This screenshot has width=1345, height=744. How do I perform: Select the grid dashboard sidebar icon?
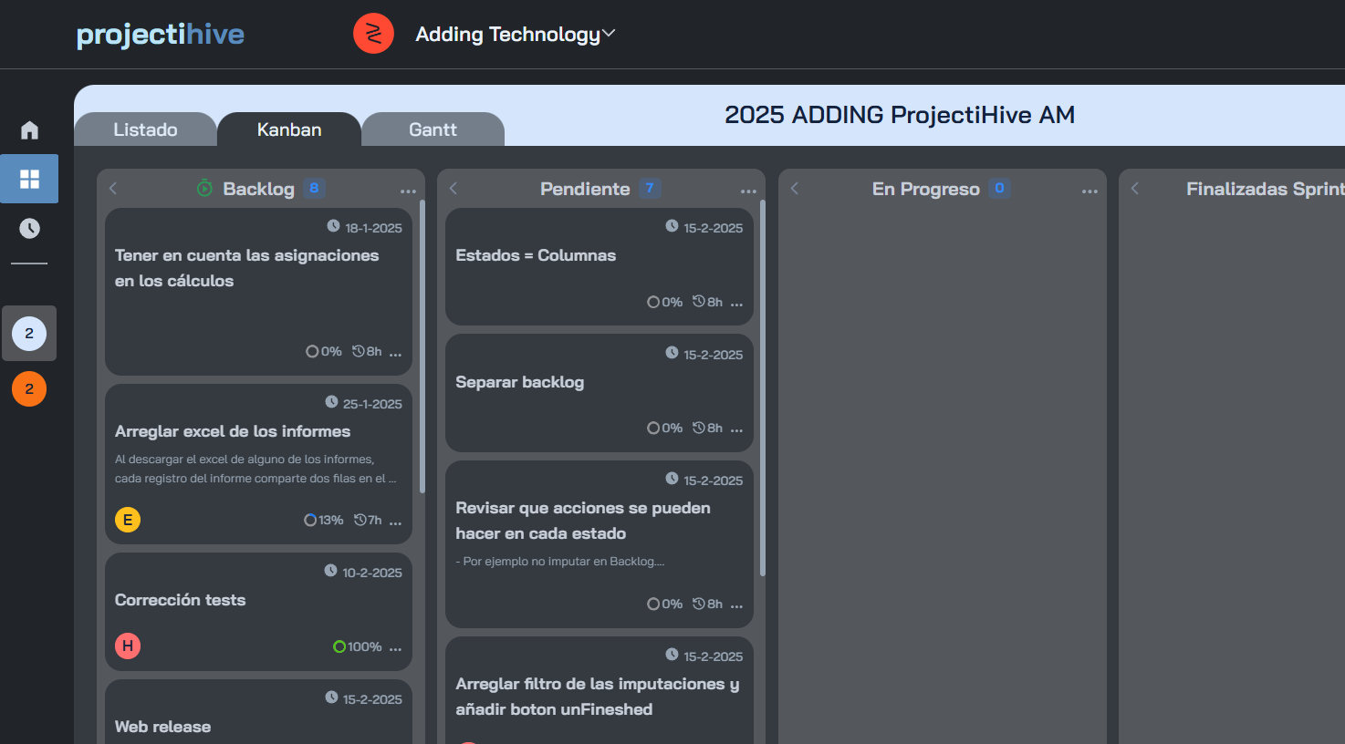tap(29, 179)
